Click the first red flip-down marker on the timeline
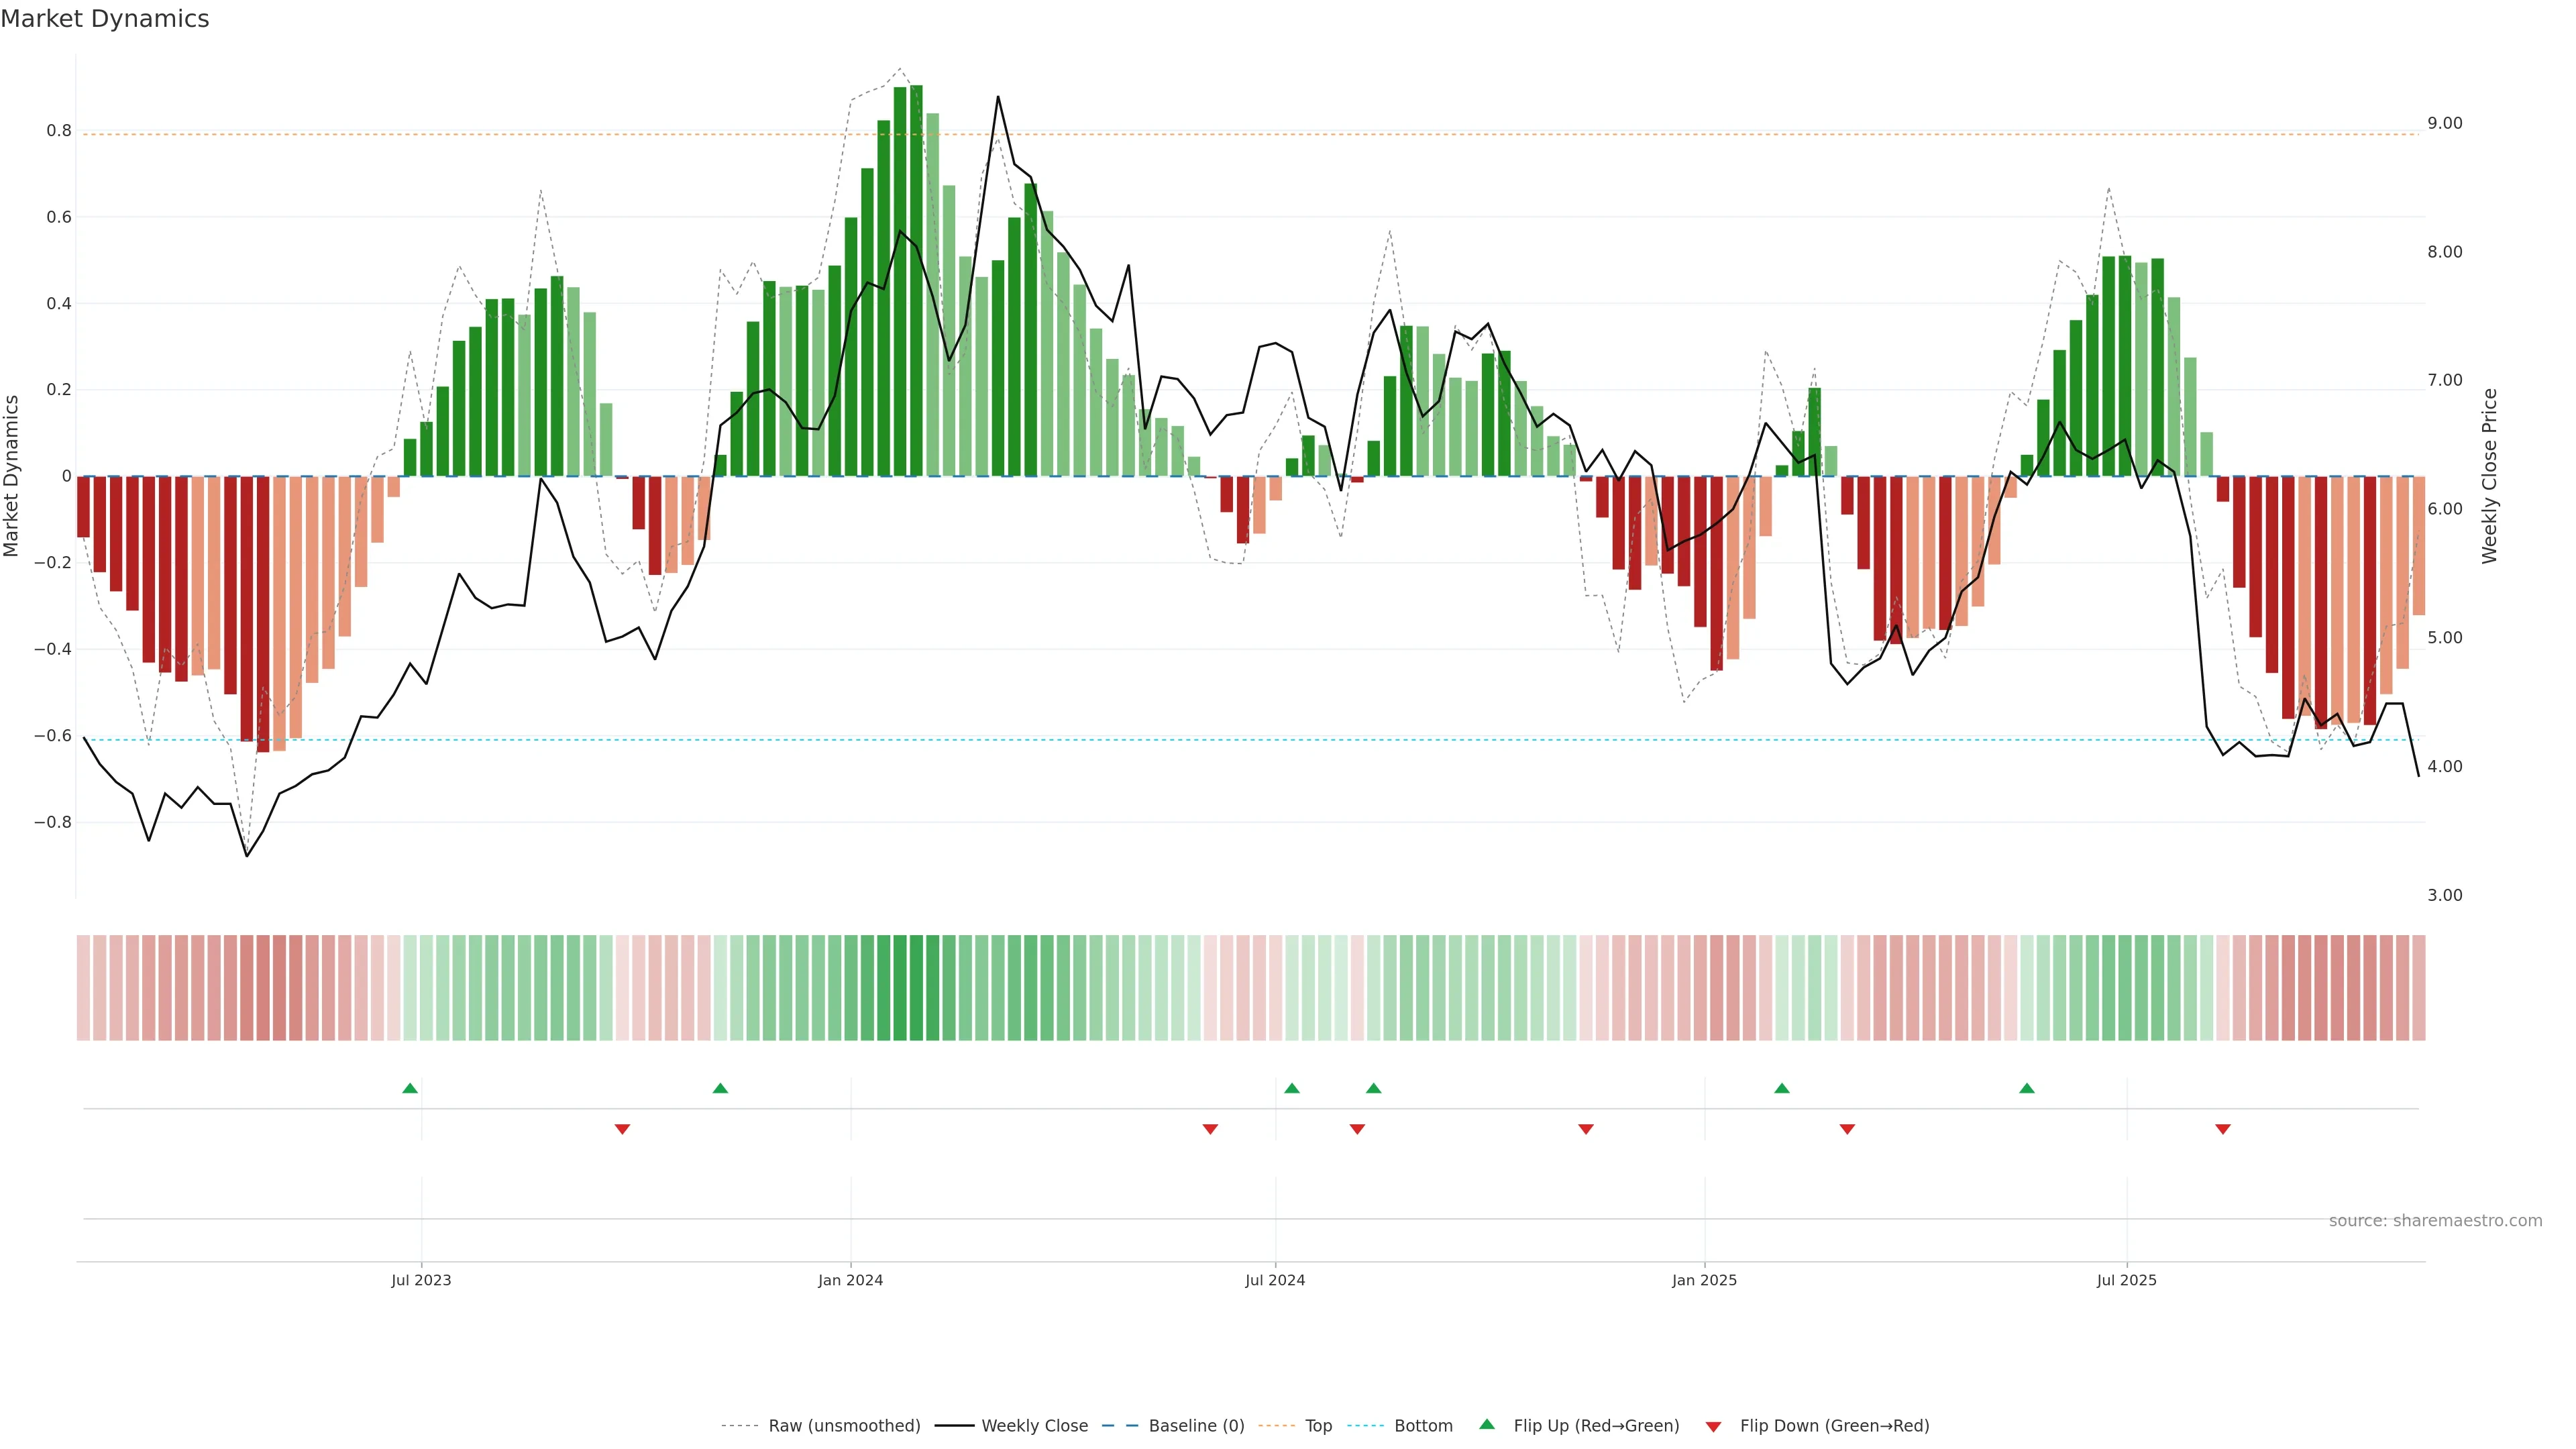The height and width of the screenshot is (1449, 2576). (622, 1129)
